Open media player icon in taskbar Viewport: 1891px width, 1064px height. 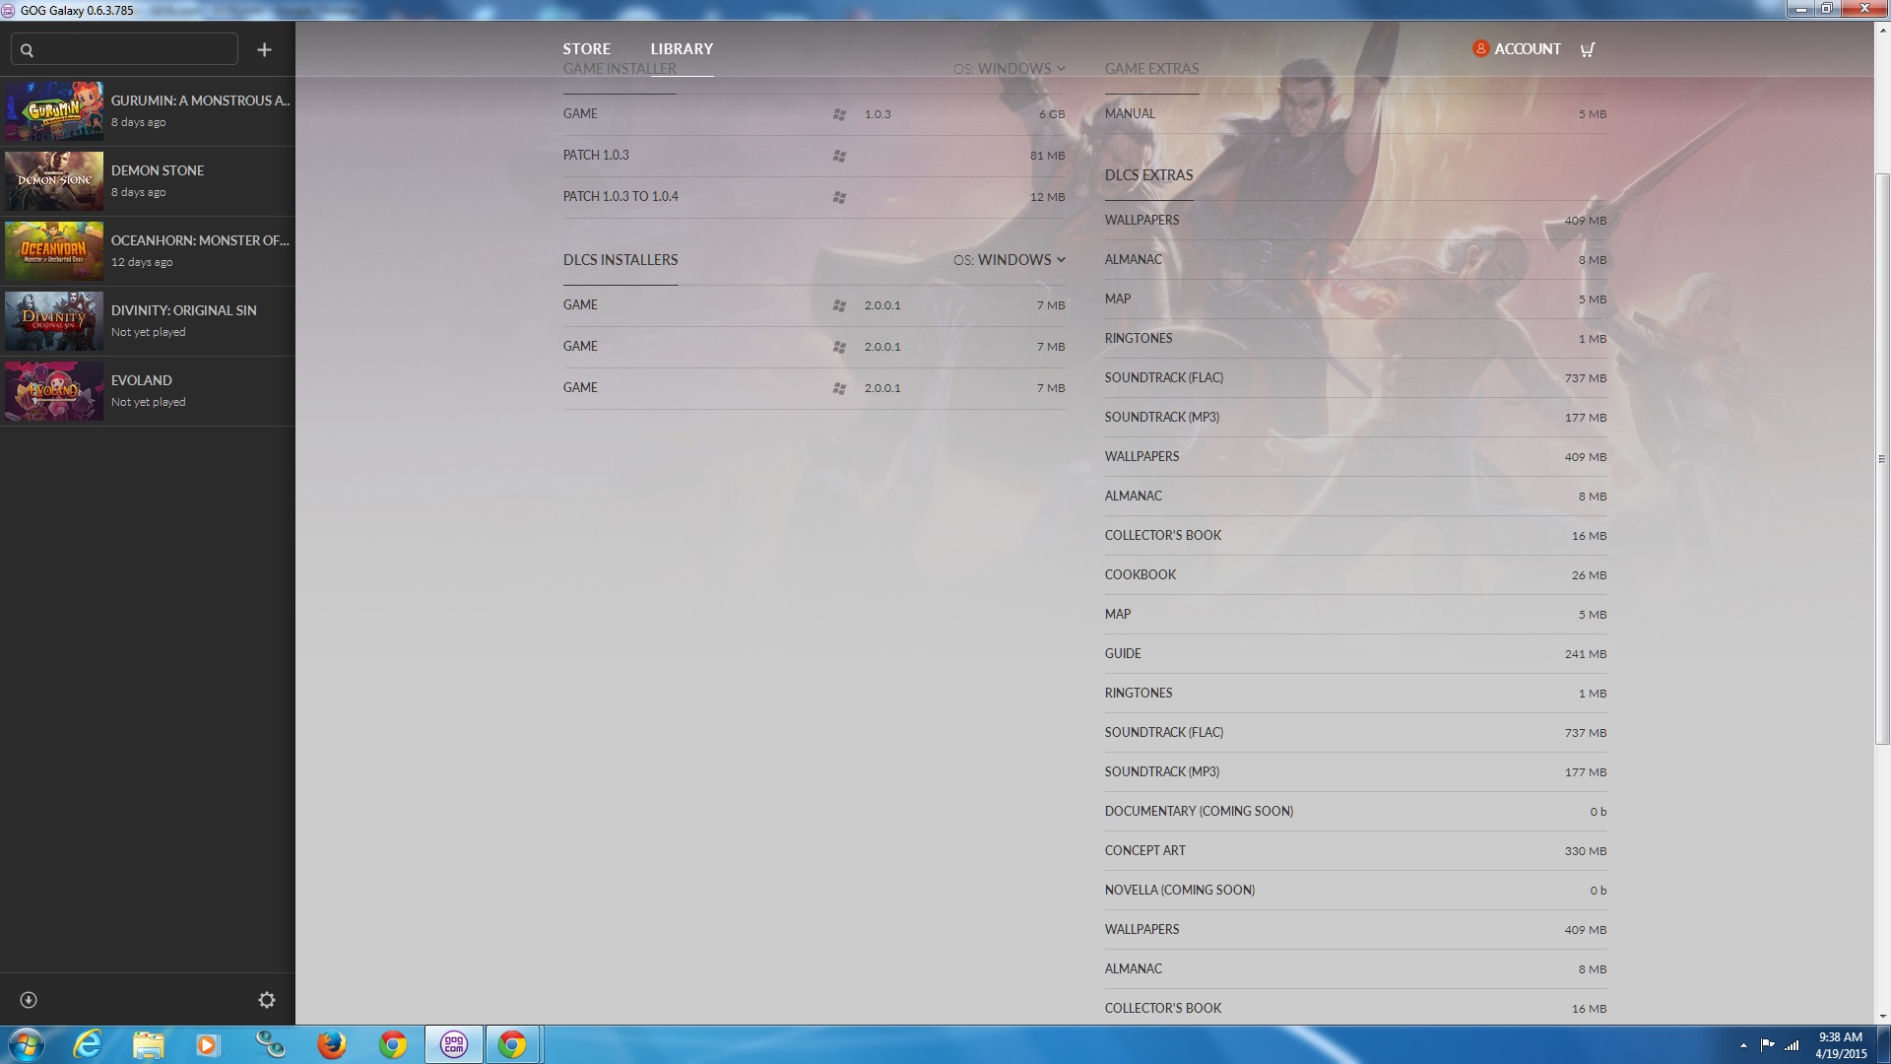coord(208,1044)
